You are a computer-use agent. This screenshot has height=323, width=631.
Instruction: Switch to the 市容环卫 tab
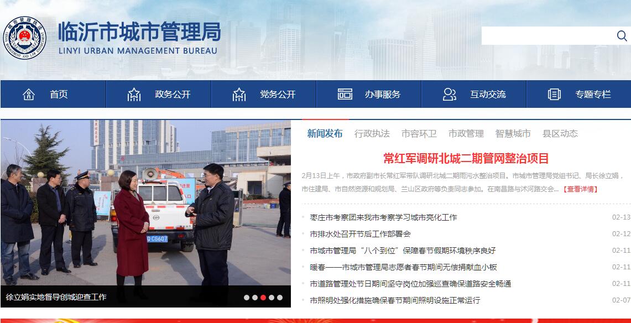[419, 133]
